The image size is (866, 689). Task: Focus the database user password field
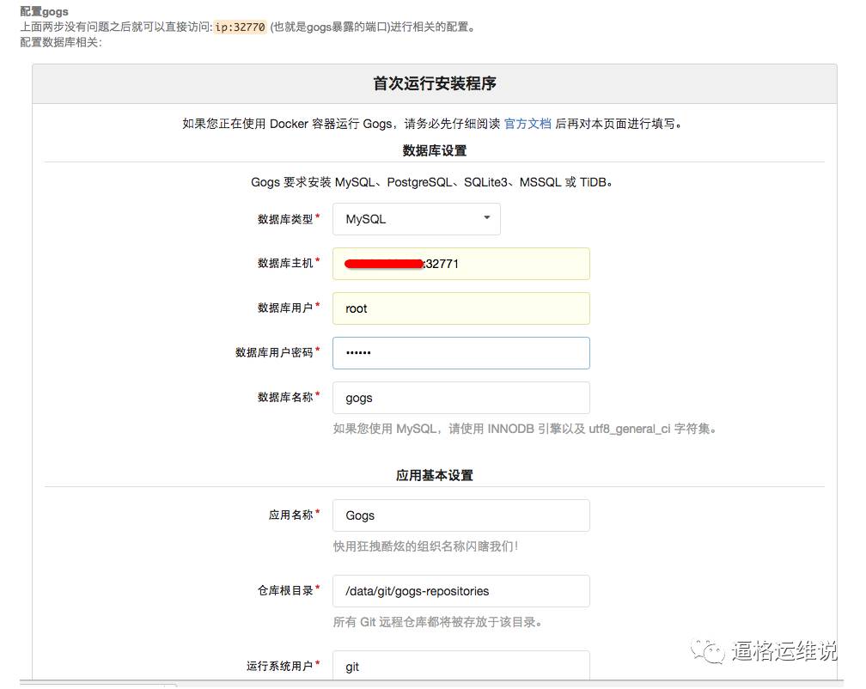coord(461,353)
